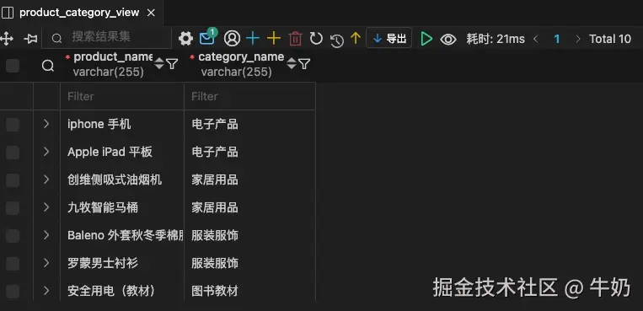Click the yellow up arrow icon
This screenshot has width=643, height=311.
(356, 38)
